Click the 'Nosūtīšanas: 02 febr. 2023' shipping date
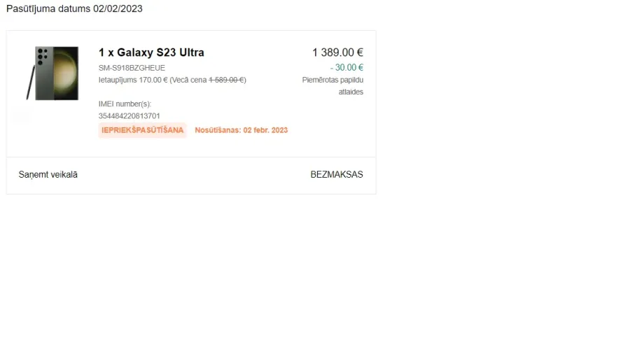Viewport: 630px width, 354px height. pyautogui.click(x=241, y=130)
